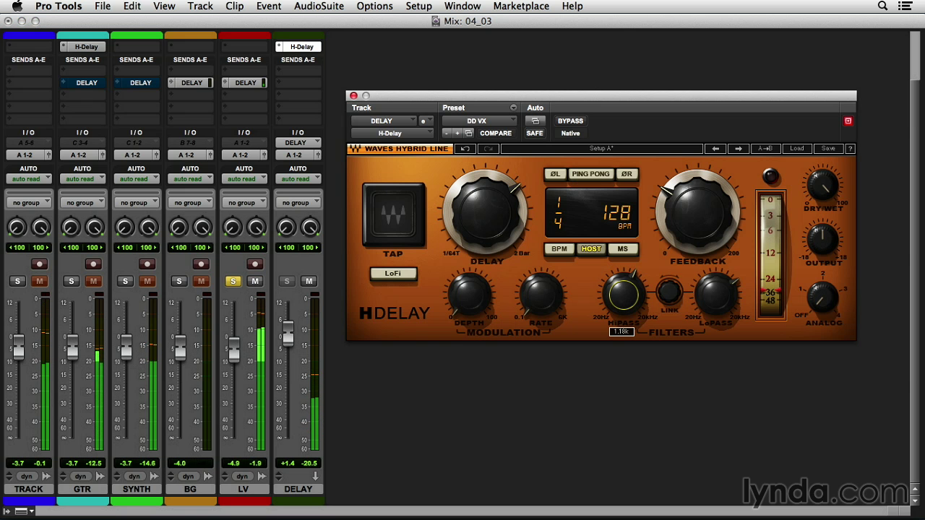This screenshot has width=925, height=520.
Task: Switch the delay sync mode to BPM
Action: coord(559,249)
